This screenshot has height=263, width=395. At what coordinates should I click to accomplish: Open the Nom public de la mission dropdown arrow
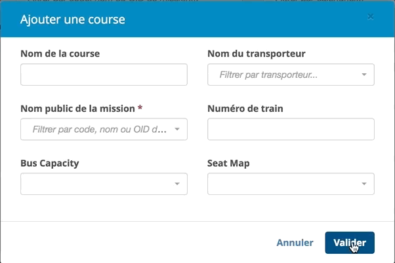[x=177, y=130]
